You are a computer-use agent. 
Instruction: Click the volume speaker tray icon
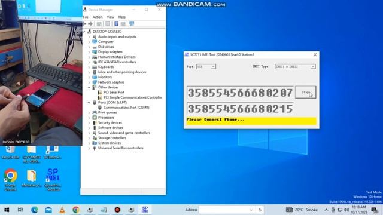point(346,210)
